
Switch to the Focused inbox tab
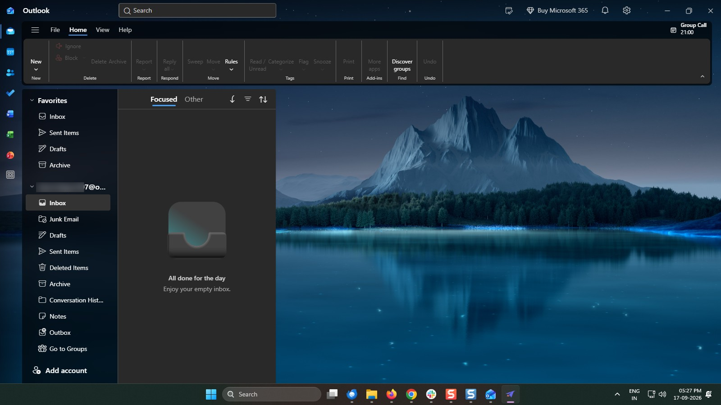coord(164,99)
